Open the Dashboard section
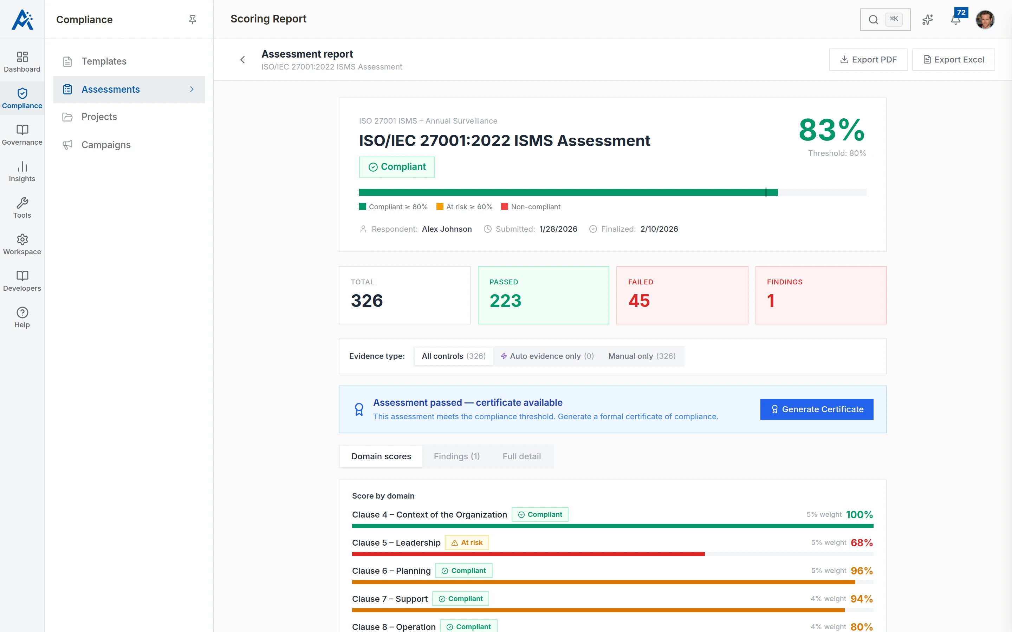The width and height of the screenshot is (1012, 632). [x=22, y=62]
